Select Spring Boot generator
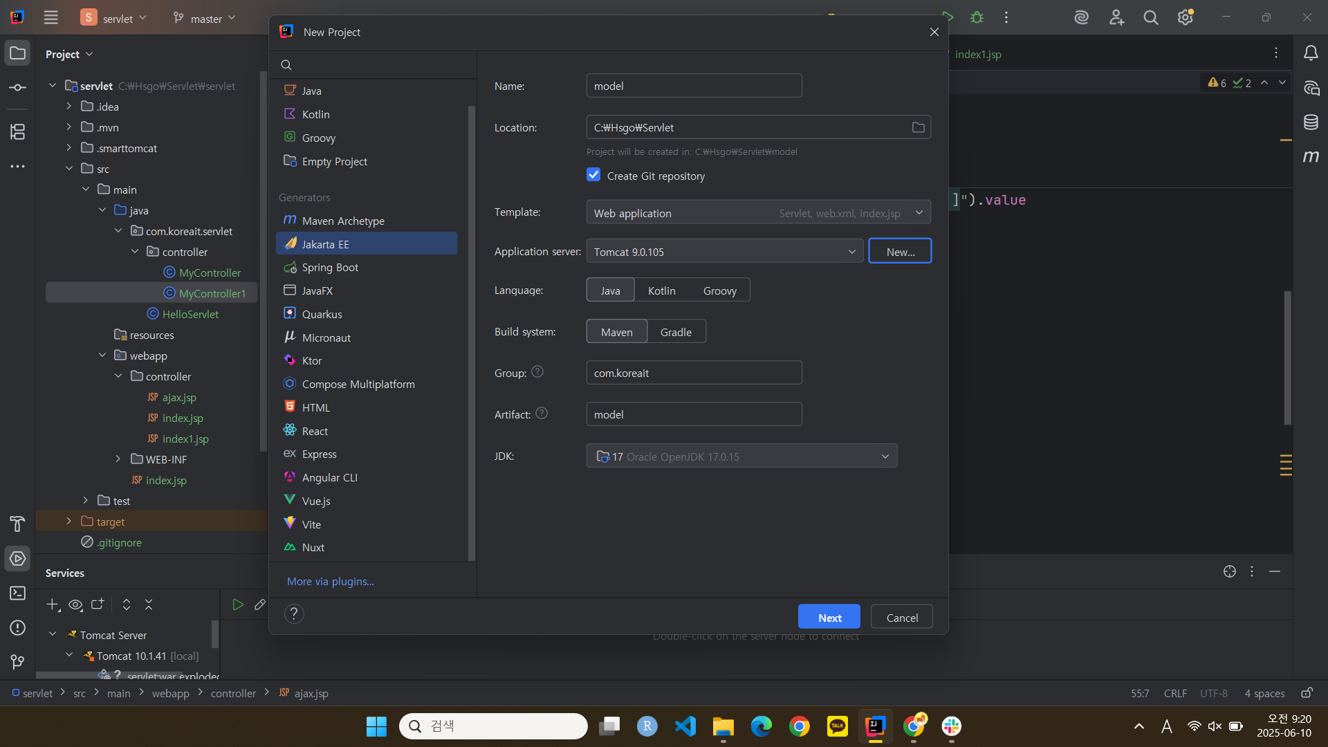The width and height of the screenshot is (1328, 747). [x=330, y=268]
